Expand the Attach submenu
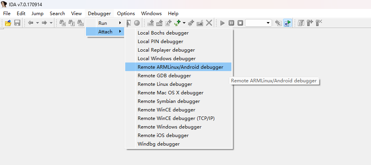 pyautogui.click(x=105, y=31)
